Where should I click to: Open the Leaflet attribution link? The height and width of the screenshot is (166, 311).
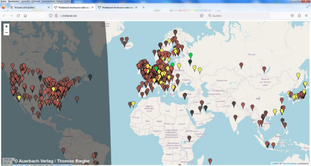coord(275,164)
